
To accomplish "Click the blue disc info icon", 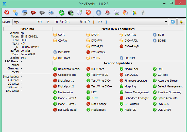I will coord(99,13).
